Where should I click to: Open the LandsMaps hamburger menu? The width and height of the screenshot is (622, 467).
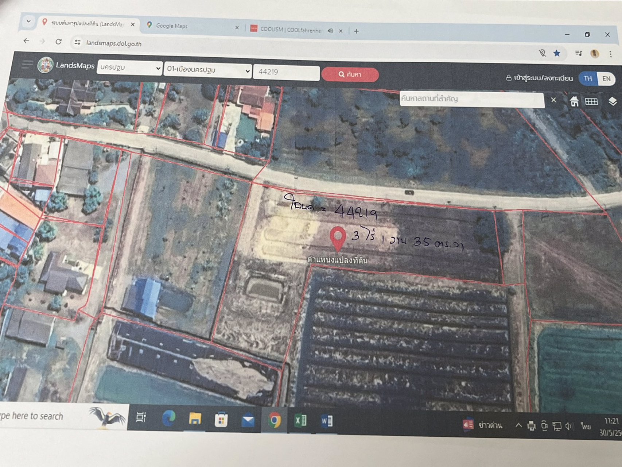27,65
